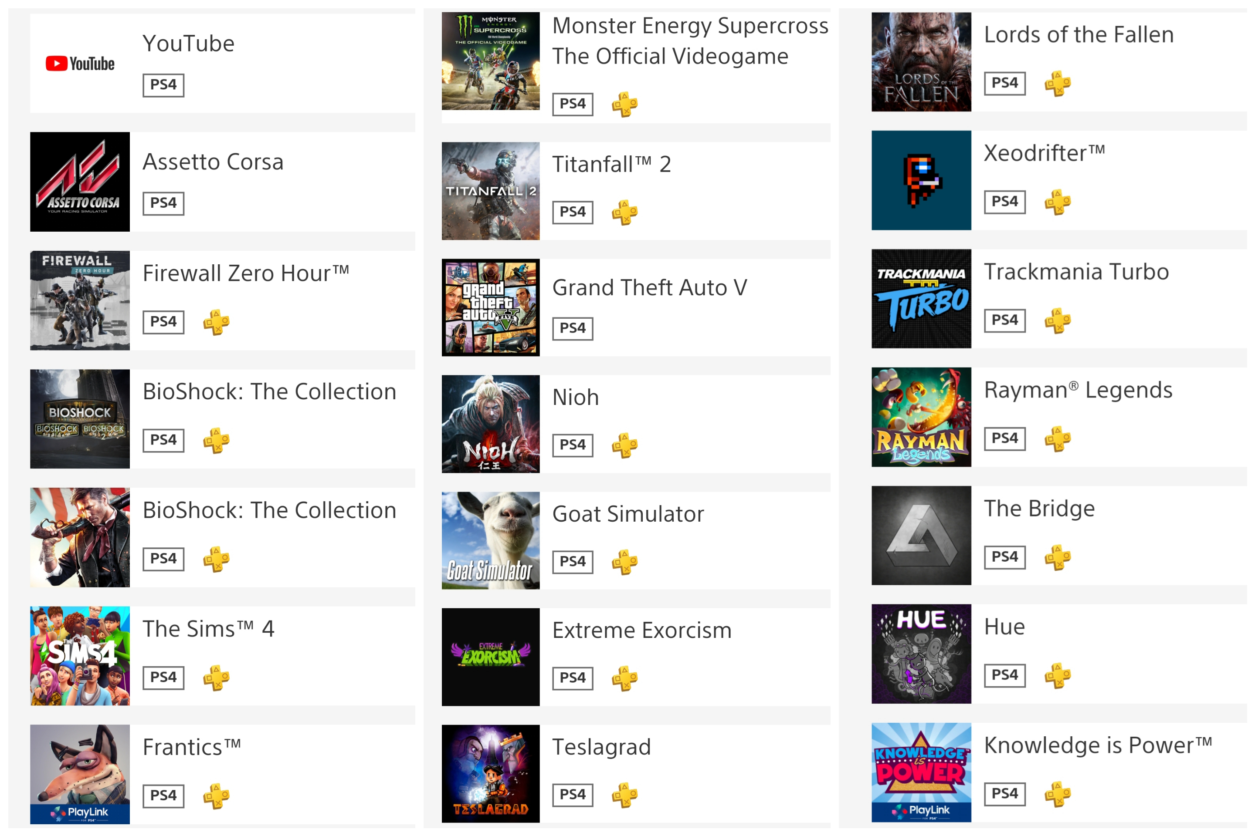
Task: Select the Trackmania Turbo cover art
Action: (x=922, y=299)
